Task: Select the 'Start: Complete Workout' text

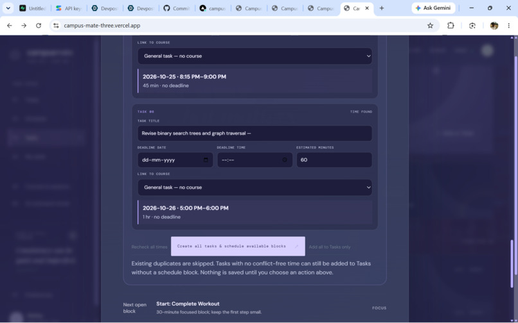Action: (x=188, y=304)
